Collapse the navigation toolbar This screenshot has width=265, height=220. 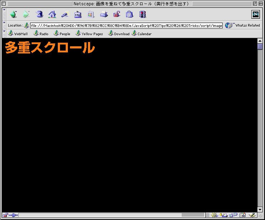4,14
